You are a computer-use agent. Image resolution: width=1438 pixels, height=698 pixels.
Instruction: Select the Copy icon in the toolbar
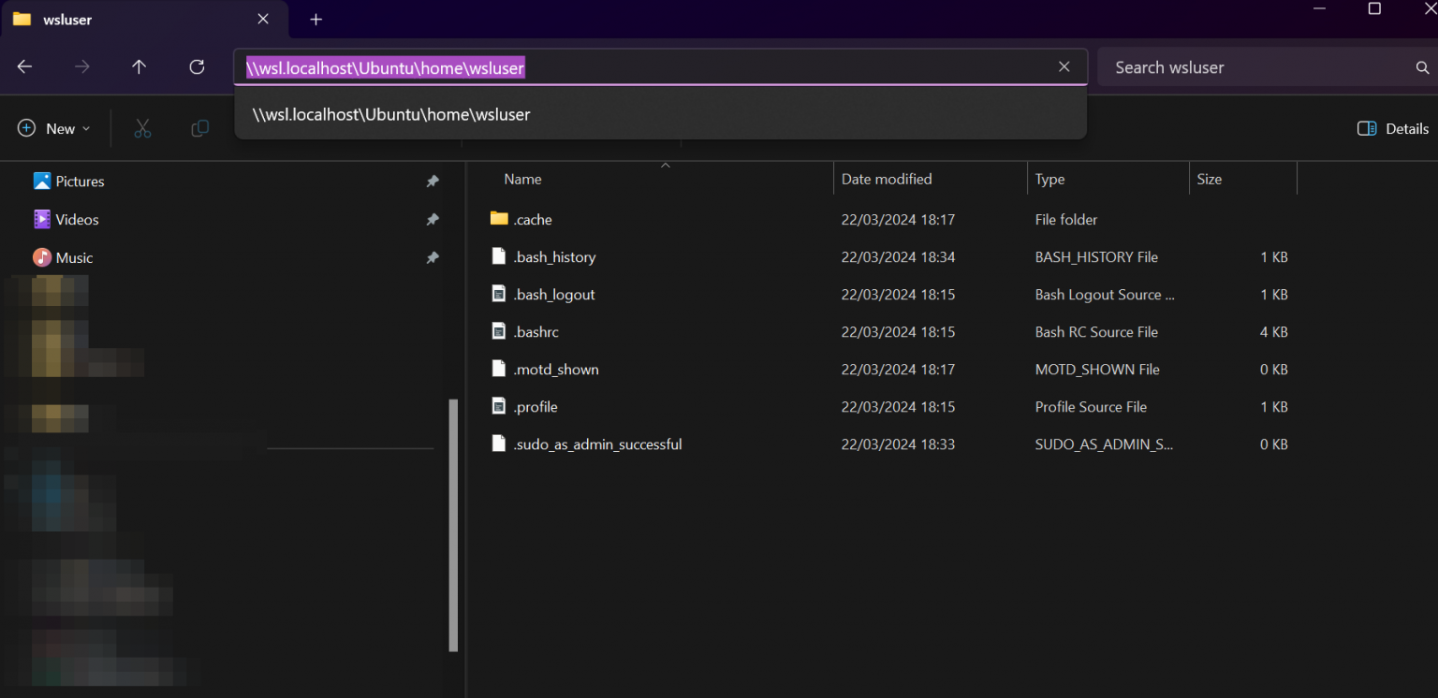(199, 128)
